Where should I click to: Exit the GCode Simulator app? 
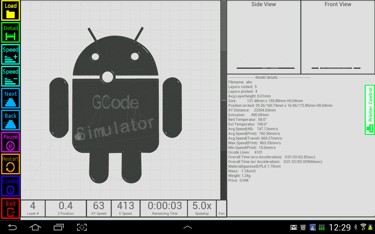click(11, 208)
